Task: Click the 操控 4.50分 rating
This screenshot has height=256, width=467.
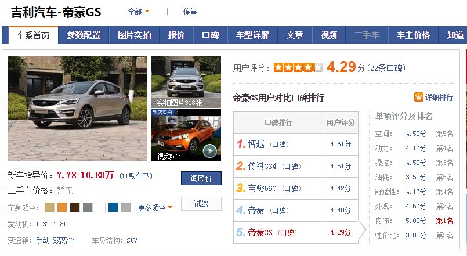Action: click(416, 163)
